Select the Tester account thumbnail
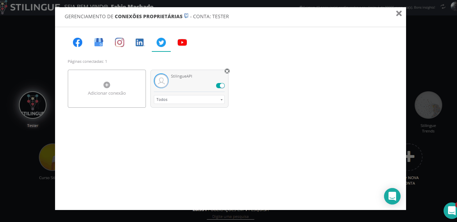This screenshot has width=457, height=222. tap(33, 105)
